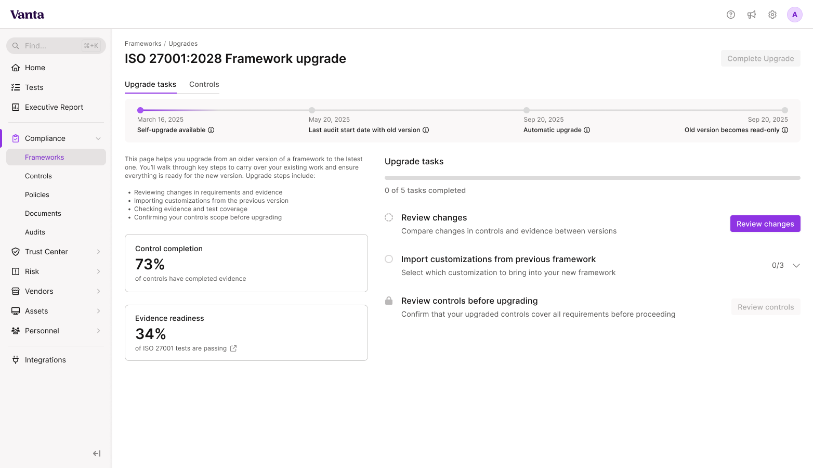The width and height of the screenshot is (813, 468).
Task: Click the Vanta logo
Action: (x=27, y=15)
